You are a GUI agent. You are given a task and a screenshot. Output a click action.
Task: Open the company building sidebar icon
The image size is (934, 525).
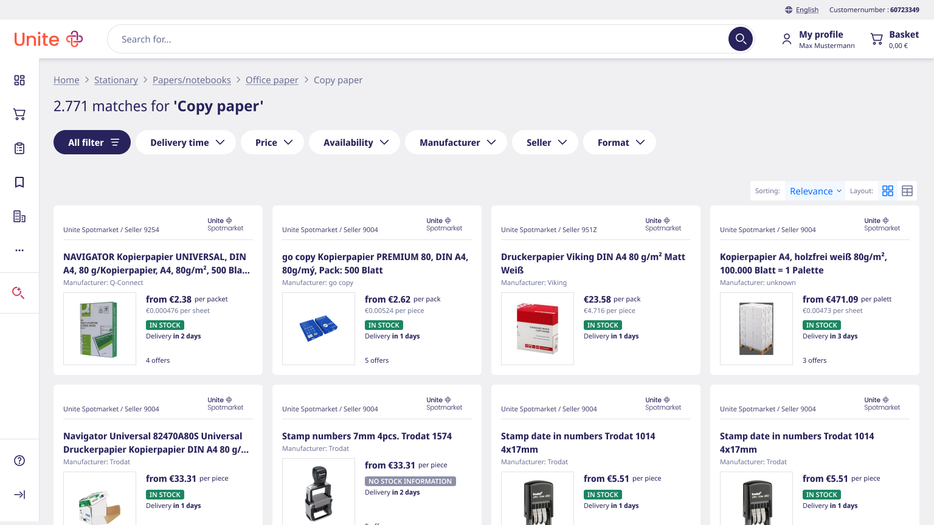pyautogui.click(x=19, y=216)
